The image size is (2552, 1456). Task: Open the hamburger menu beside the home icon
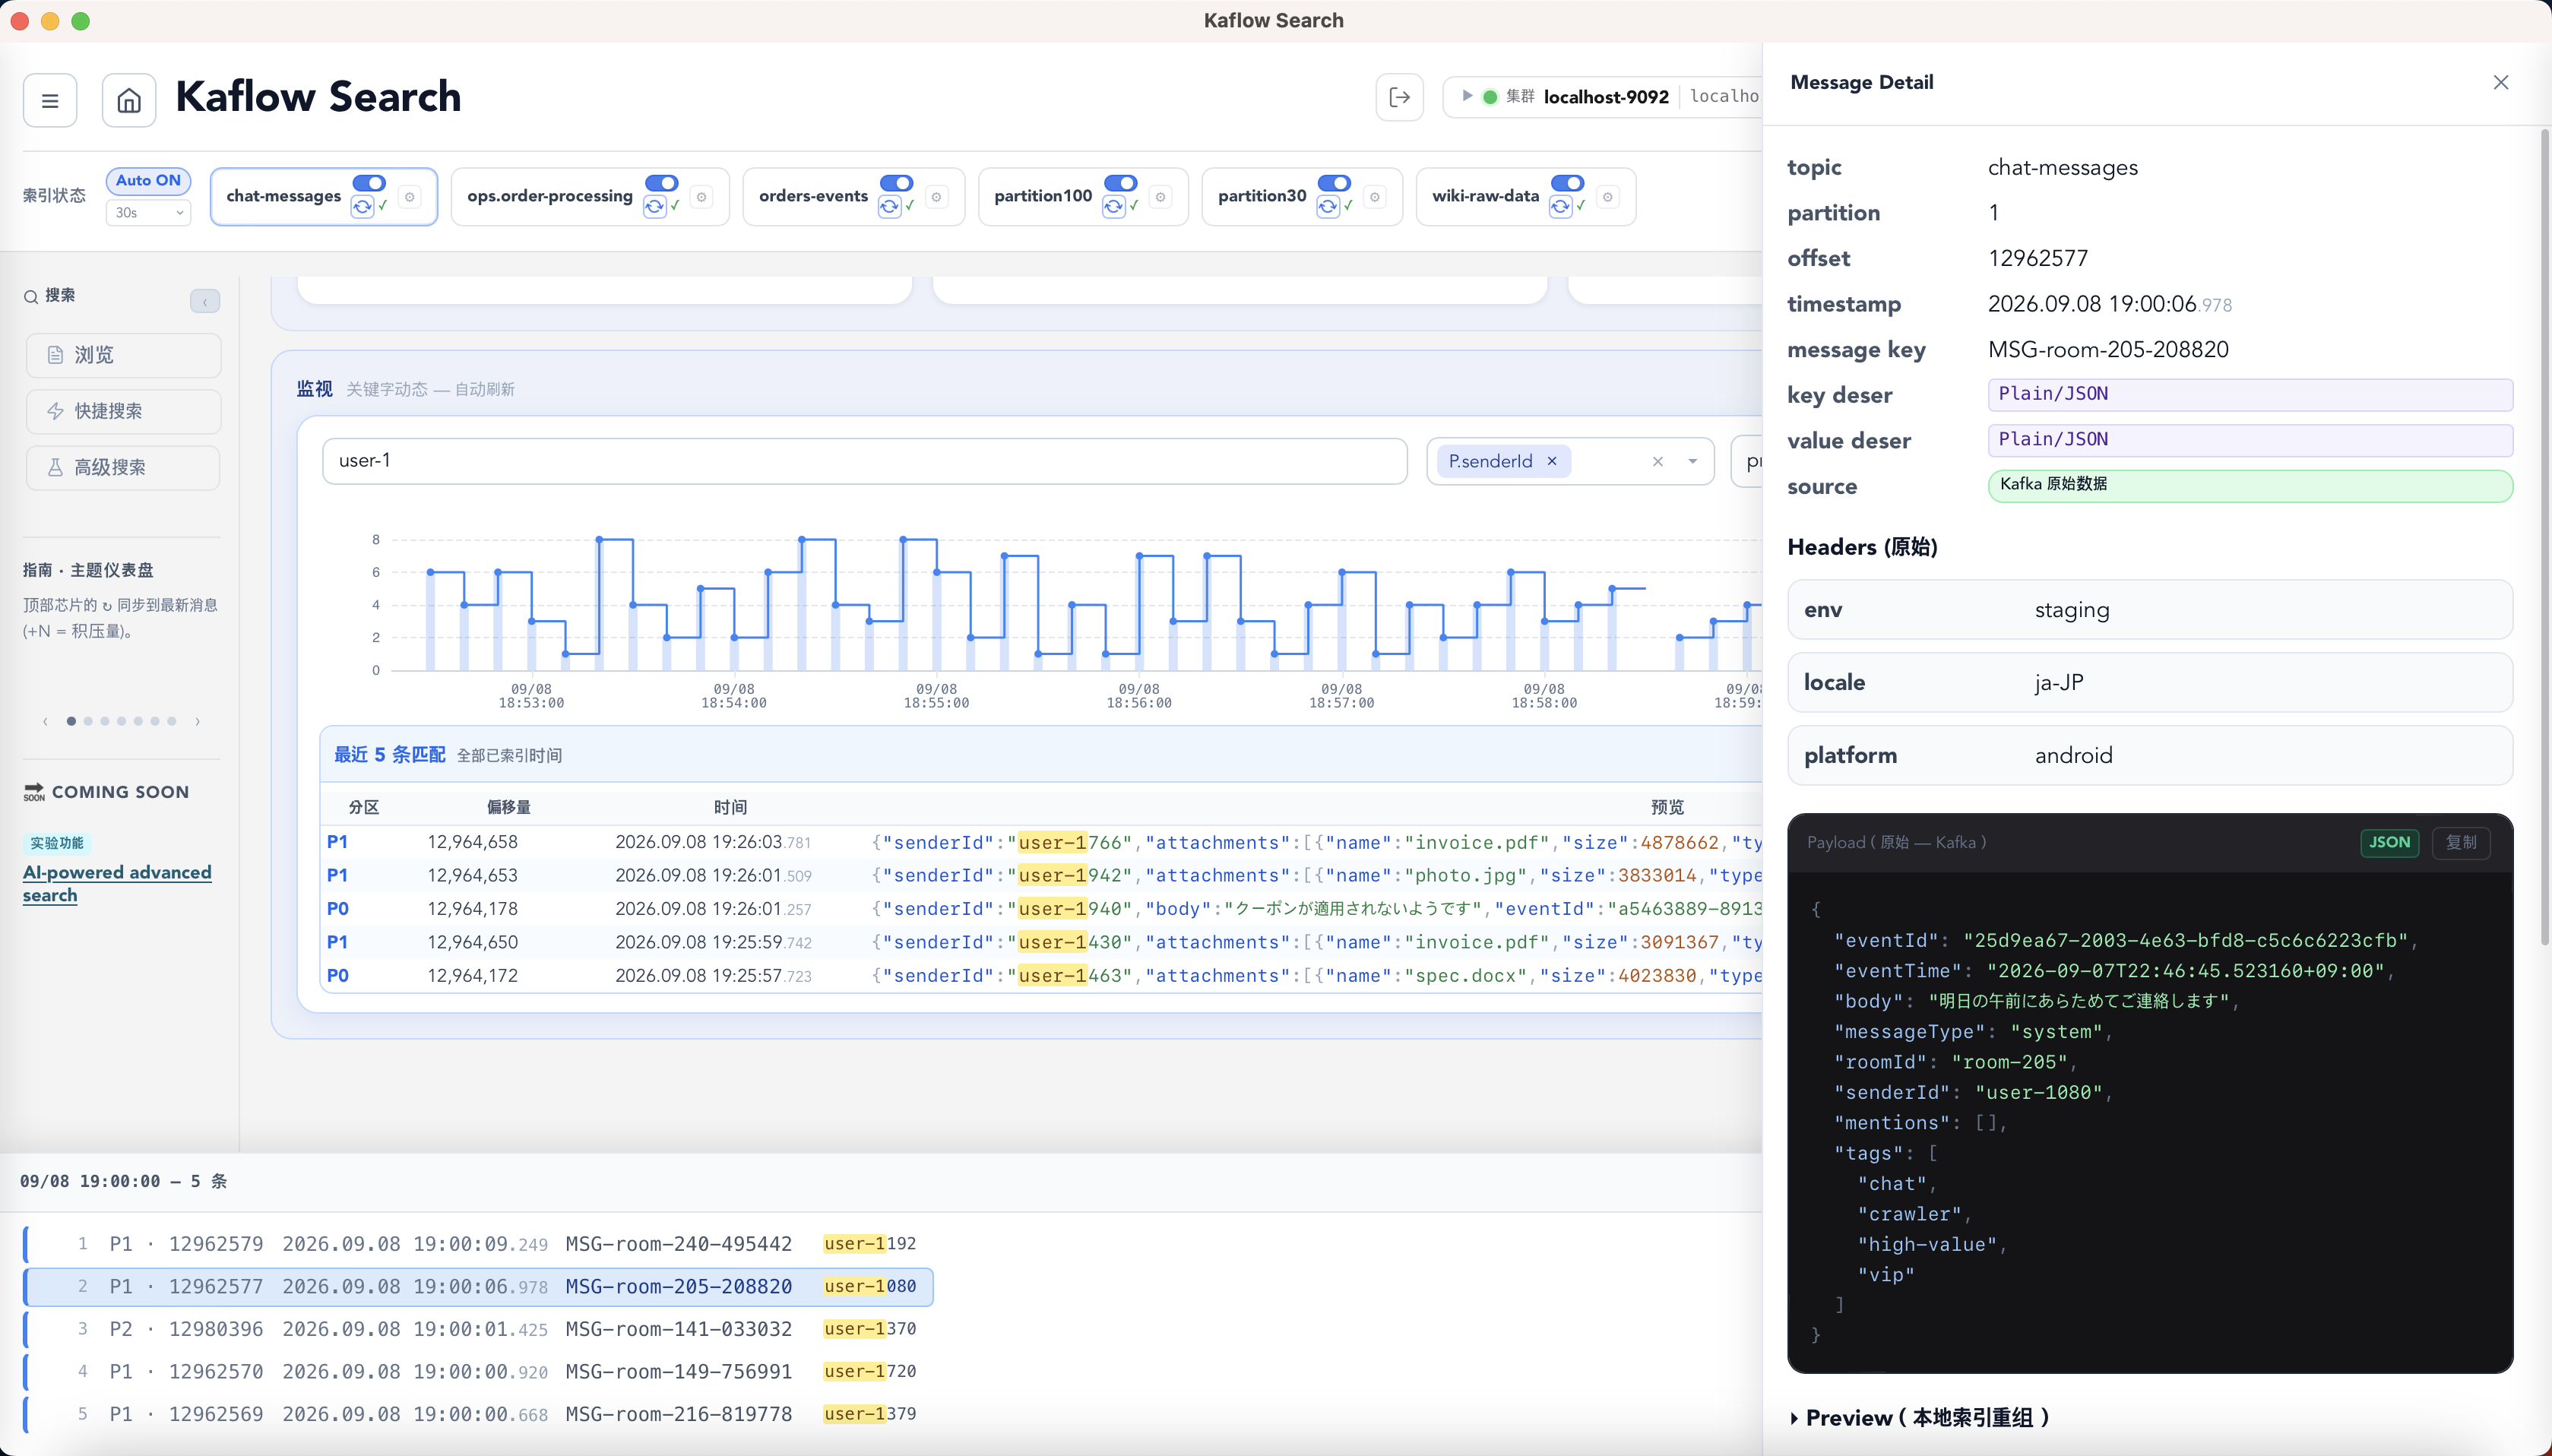[50, 100]
